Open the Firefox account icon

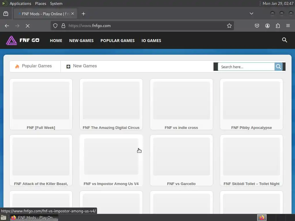267,26
